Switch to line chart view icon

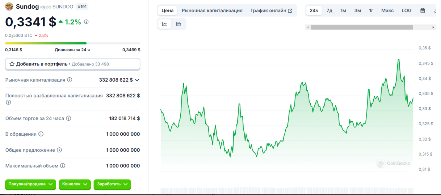165,24
